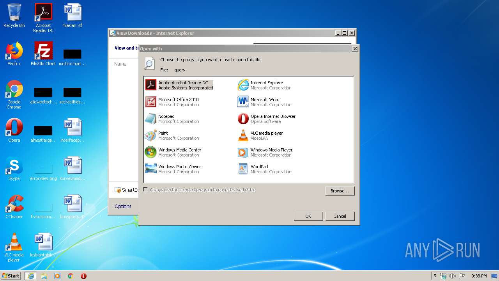The width and height of the screenshot is (499, 281).
Task: Open Windows Explorer from taskbar
Action: tap(44, 276)
